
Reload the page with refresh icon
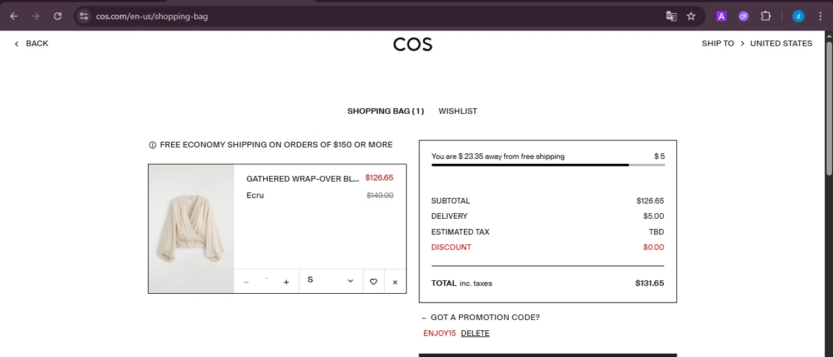click(x=57, y=16)
